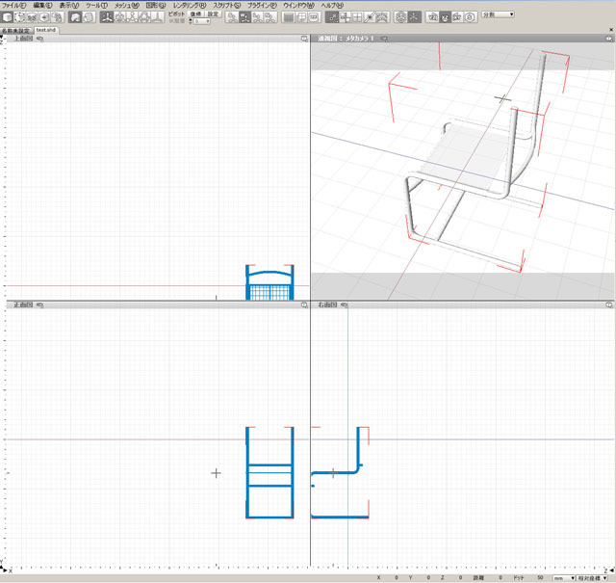Click the last manipulator icon before ピボット label
Screen dimensions: 616x583
[158, 17]
